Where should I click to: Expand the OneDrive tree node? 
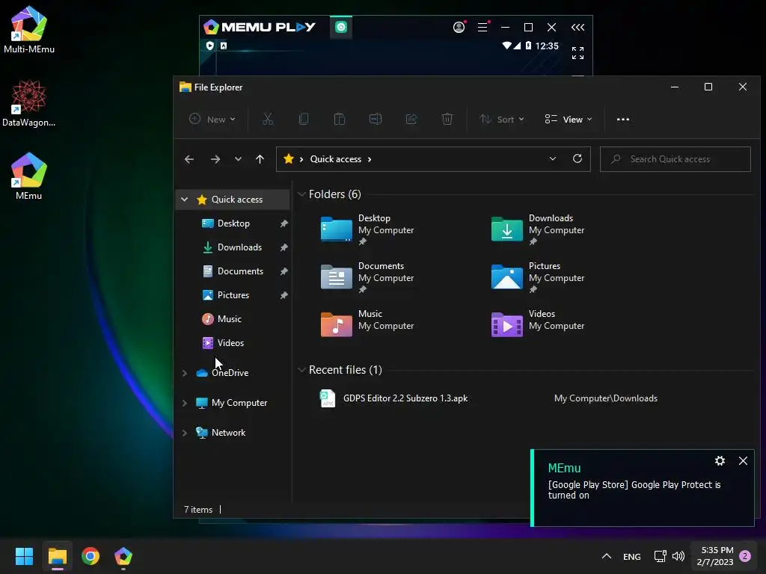pyautogui.click(x=185, y=373)
